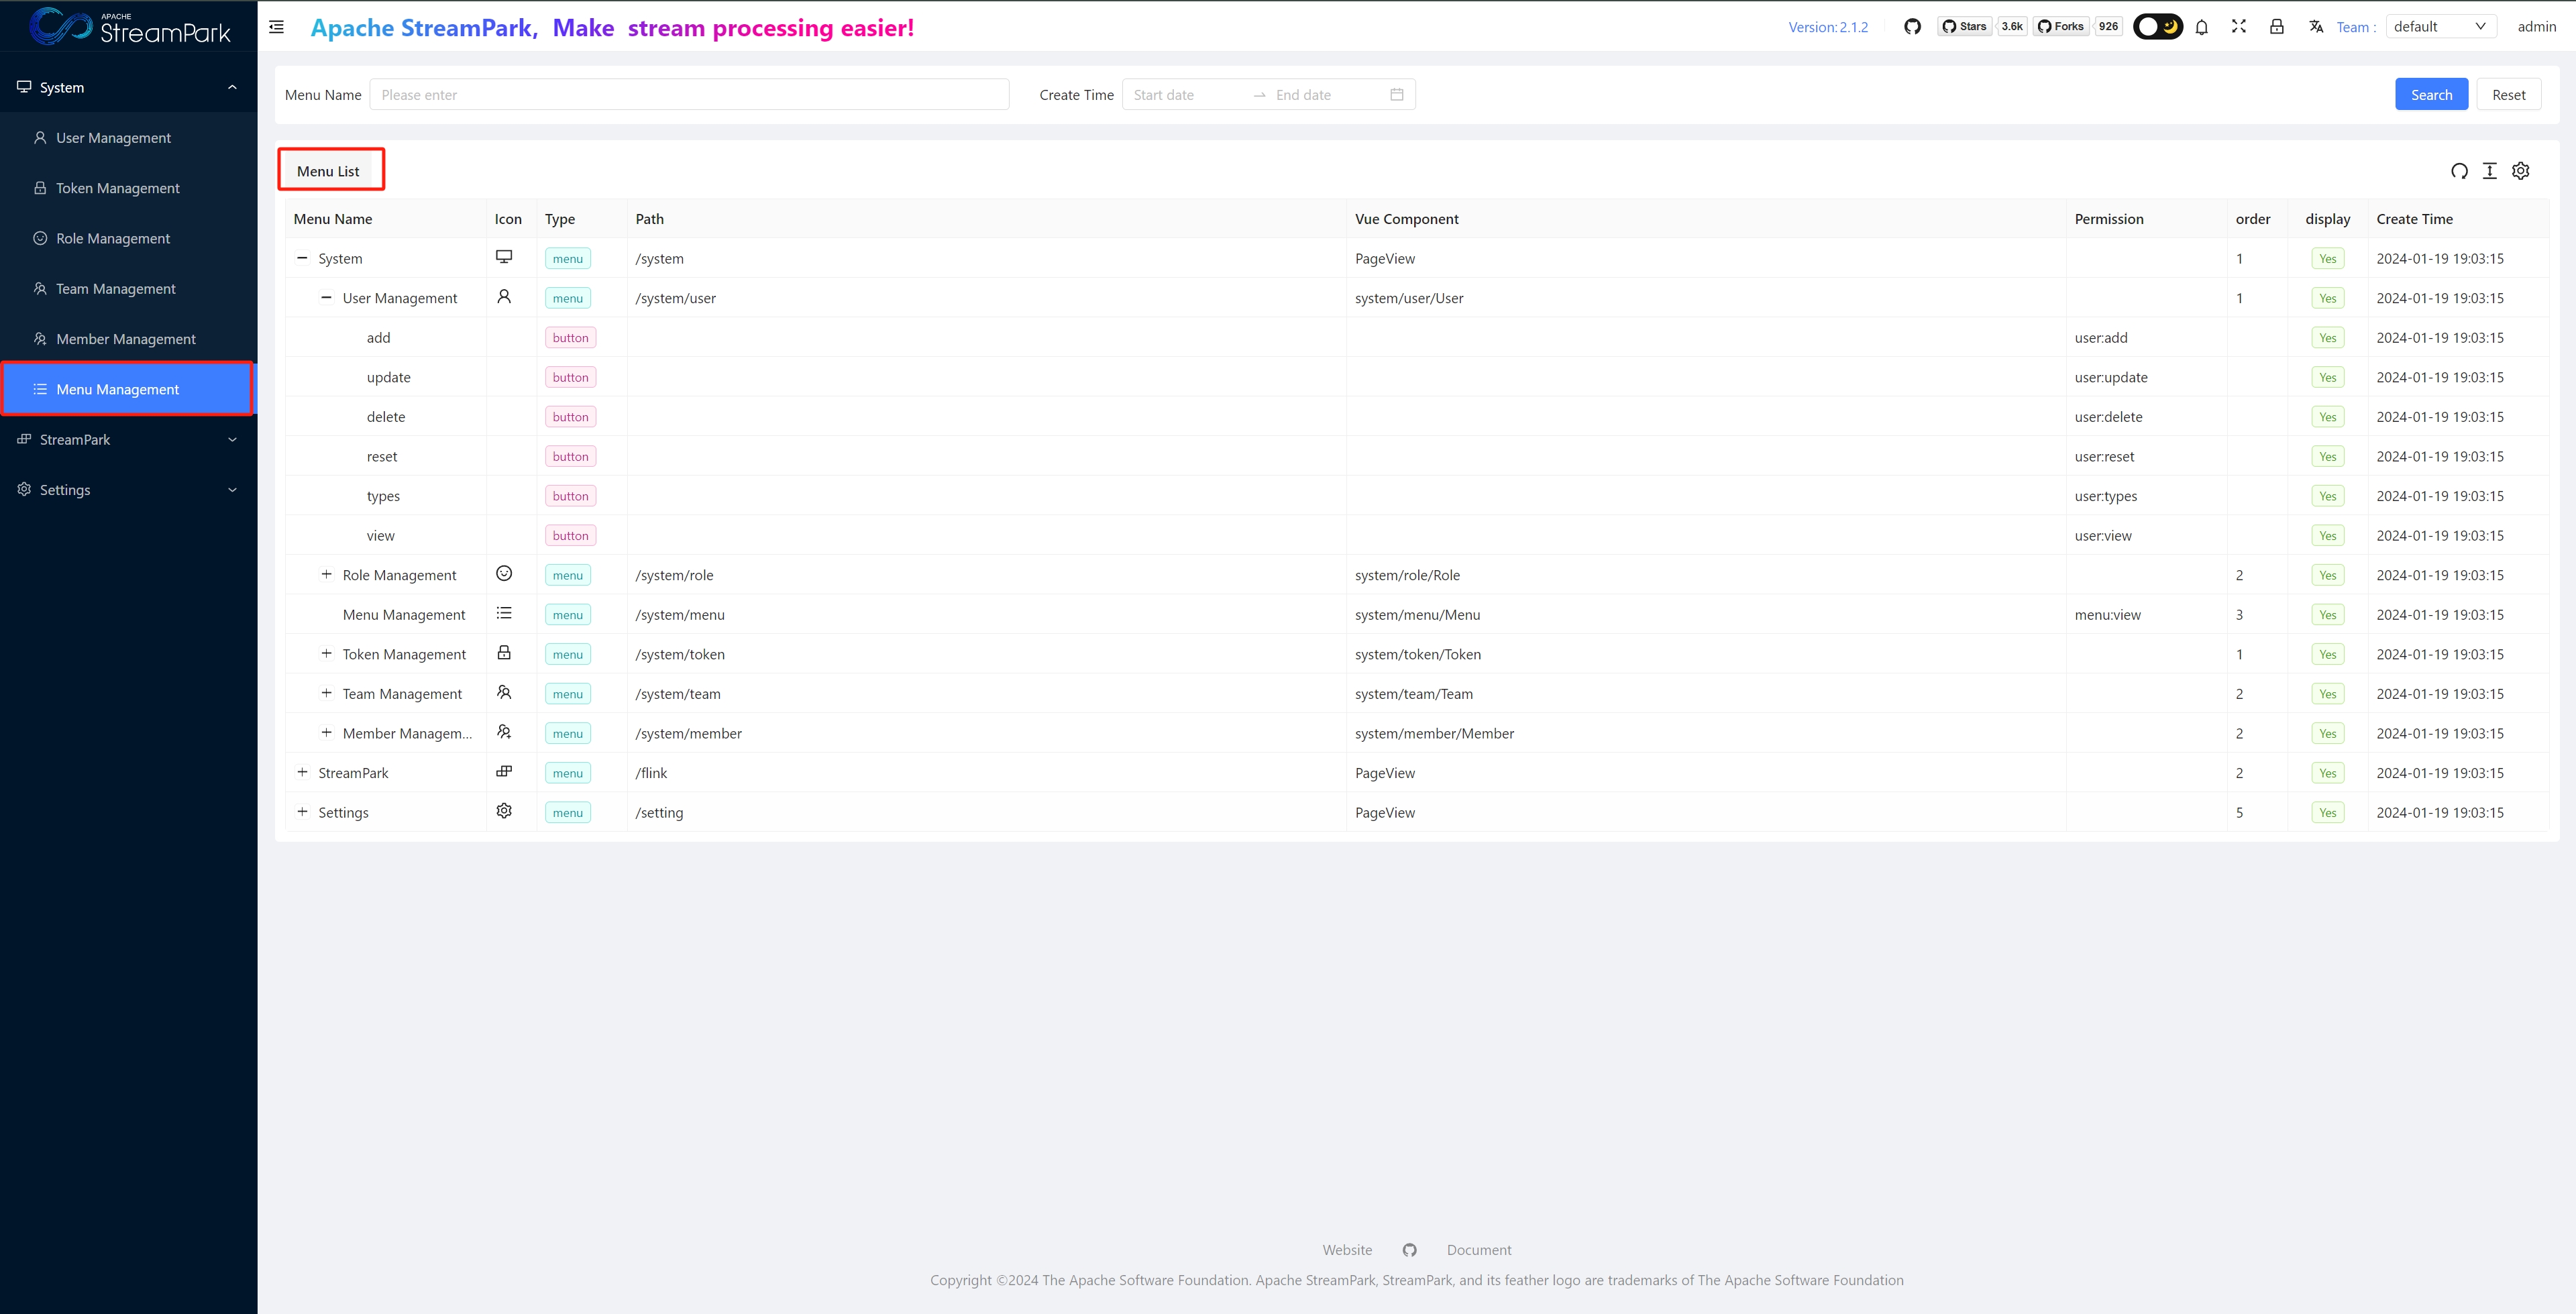
Task: Expand StreamPark section in sidebar
Action: 128,440
